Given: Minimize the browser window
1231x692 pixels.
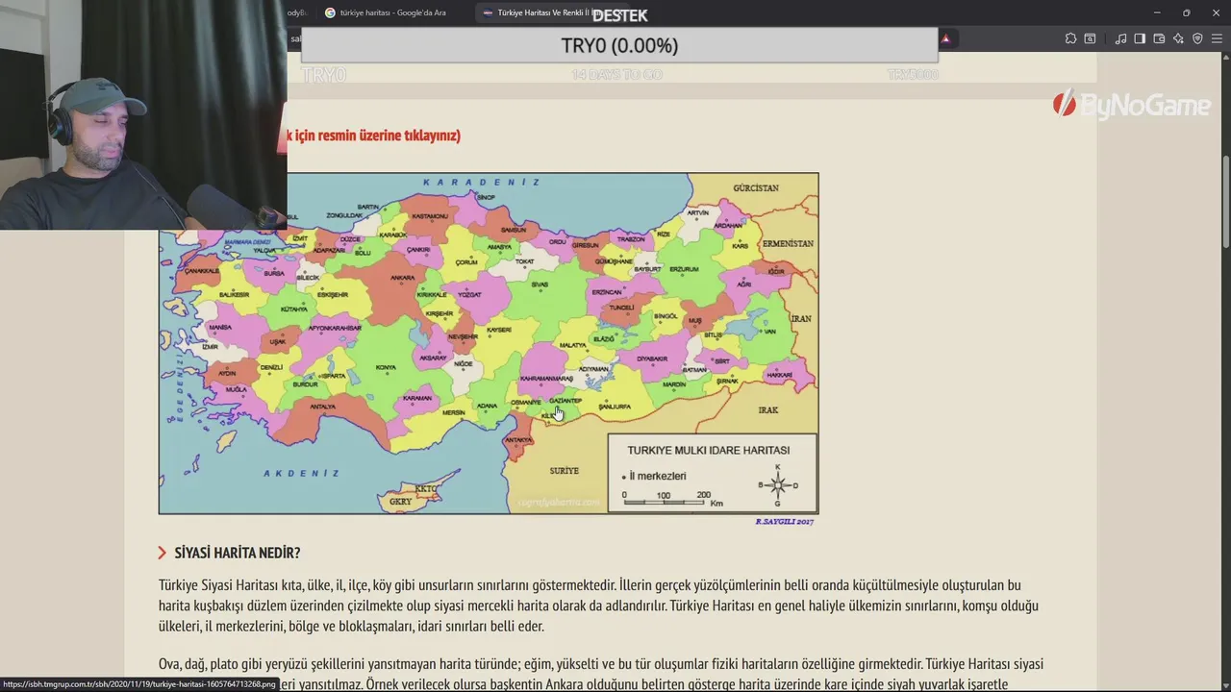Looking at the screenshot, I should click(x=1157, y=12).
